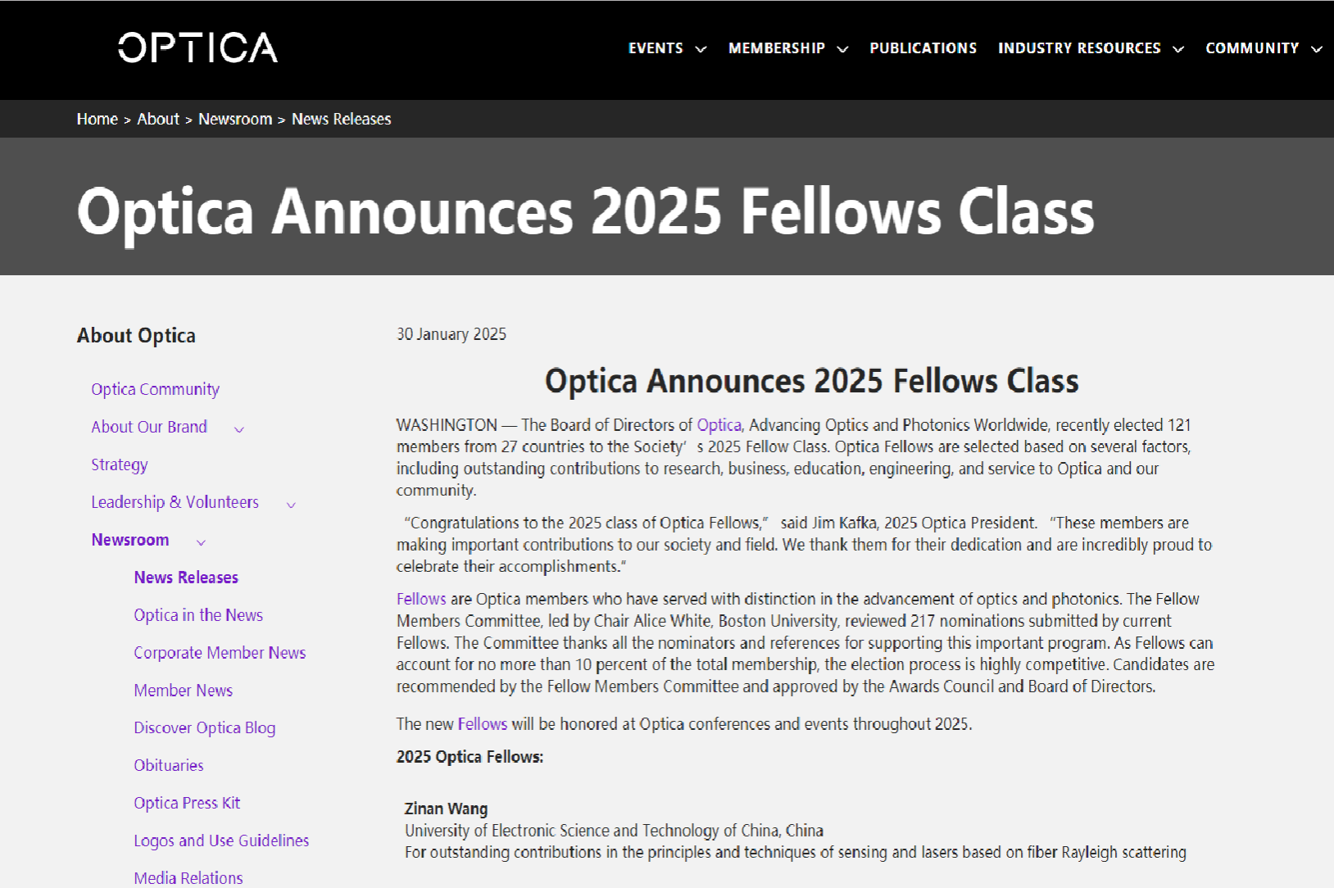Collapse the Newsroom sidebar section chevron
Screen dimensions: 1334x888
tap(202, 541)
